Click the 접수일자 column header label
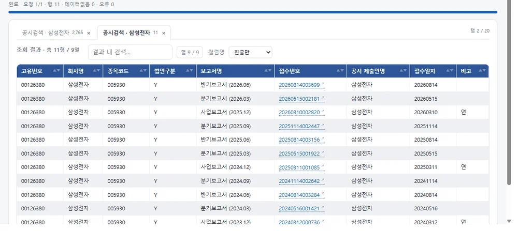 pyautogui.click(x=425, y=71)
